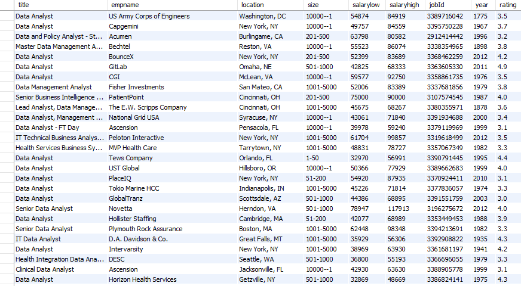This screenshot has width=521, height=286.
Task: Click the Hollister Staffing cell
Action: click(x=172, y=219)
